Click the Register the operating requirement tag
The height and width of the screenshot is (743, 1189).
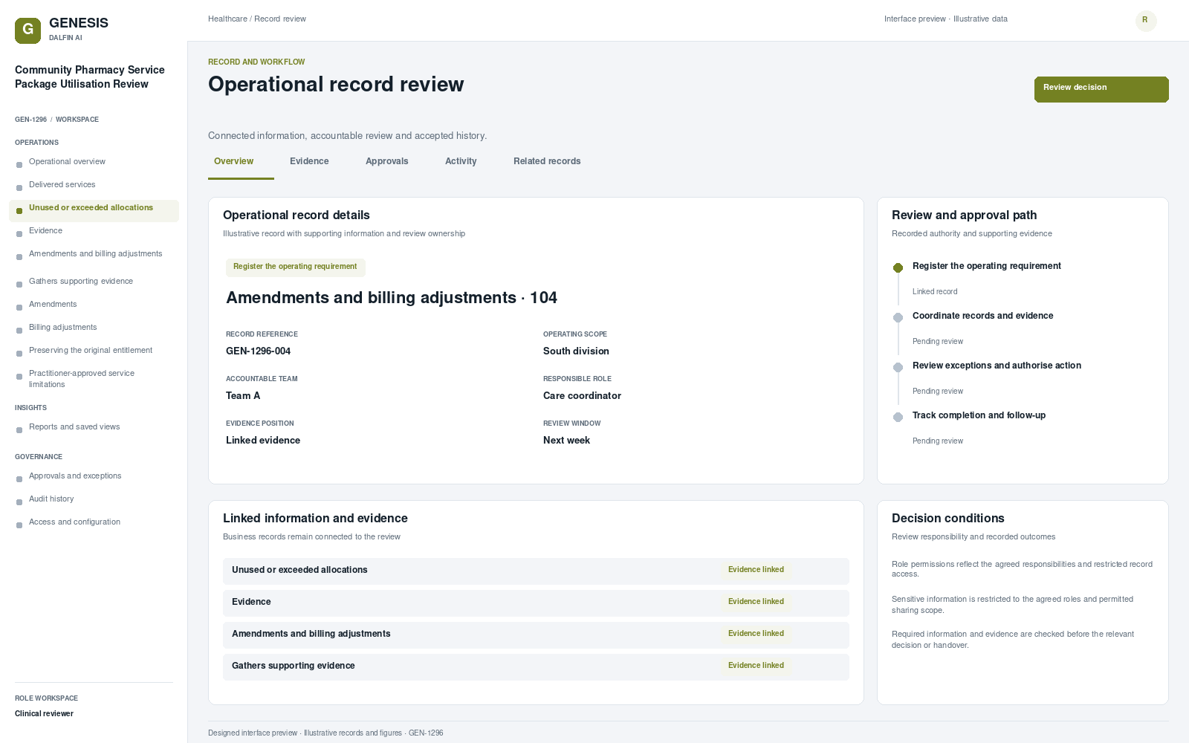(295, 267)
